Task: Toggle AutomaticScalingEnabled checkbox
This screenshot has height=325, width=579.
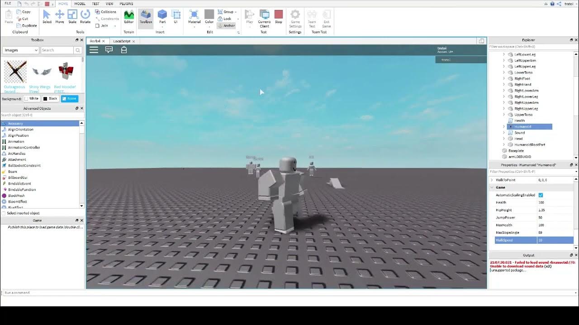Action: tap(541, 195)
